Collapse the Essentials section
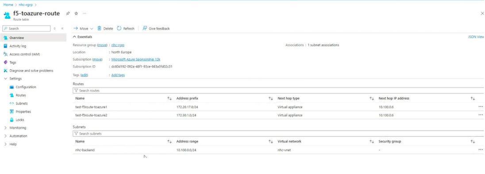This screenshot has width=485, height=174. click(x=74, y=37)
